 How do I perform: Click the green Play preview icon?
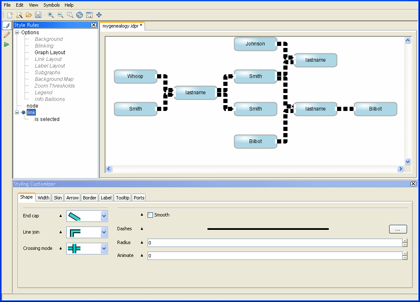click(x=7, y=44)
